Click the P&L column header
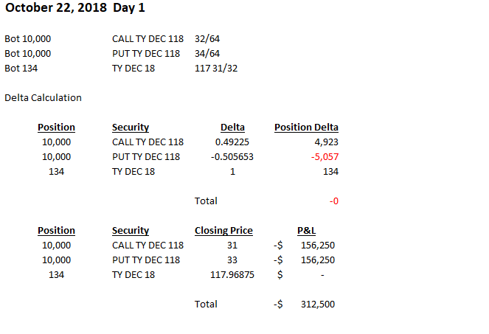This screenshot has height=334, width=489. [x=306, y=231]
